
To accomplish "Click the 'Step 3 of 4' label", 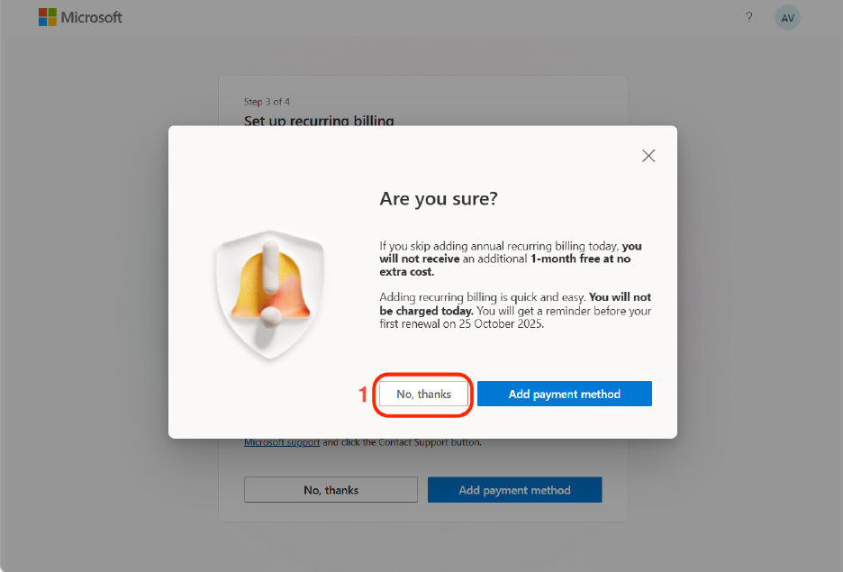I will point(267,102).
